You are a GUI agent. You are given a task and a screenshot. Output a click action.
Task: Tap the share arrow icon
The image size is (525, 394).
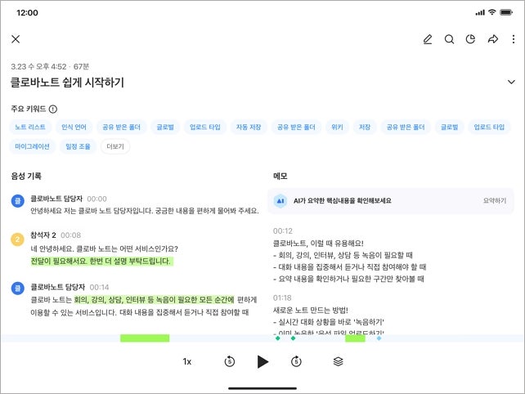coord(493,39)
